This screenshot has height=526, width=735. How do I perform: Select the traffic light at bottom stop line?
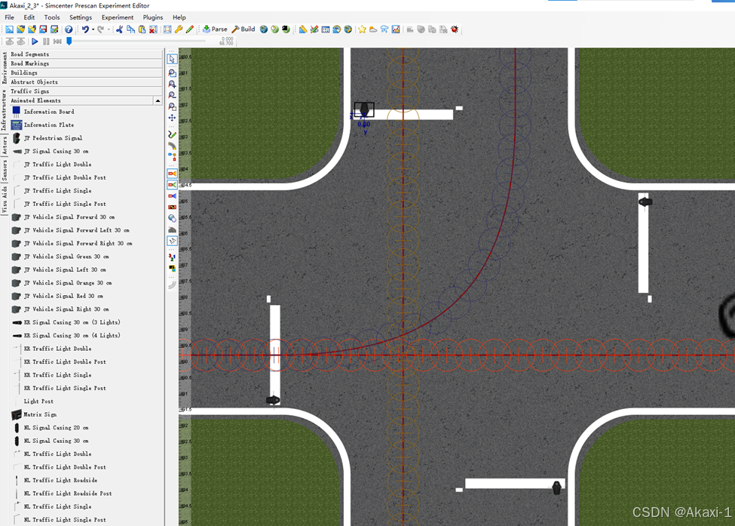556,488
